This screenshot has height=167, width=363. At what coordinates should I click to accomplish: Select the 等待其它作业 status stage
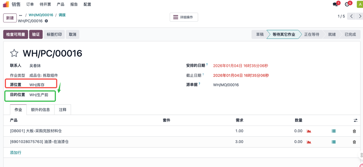[x=284, y=34]
